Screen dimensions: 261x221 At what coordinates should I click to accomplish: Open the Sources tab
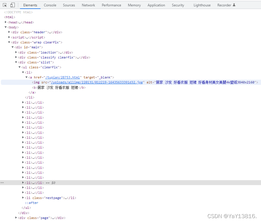(x=69, y=5)
